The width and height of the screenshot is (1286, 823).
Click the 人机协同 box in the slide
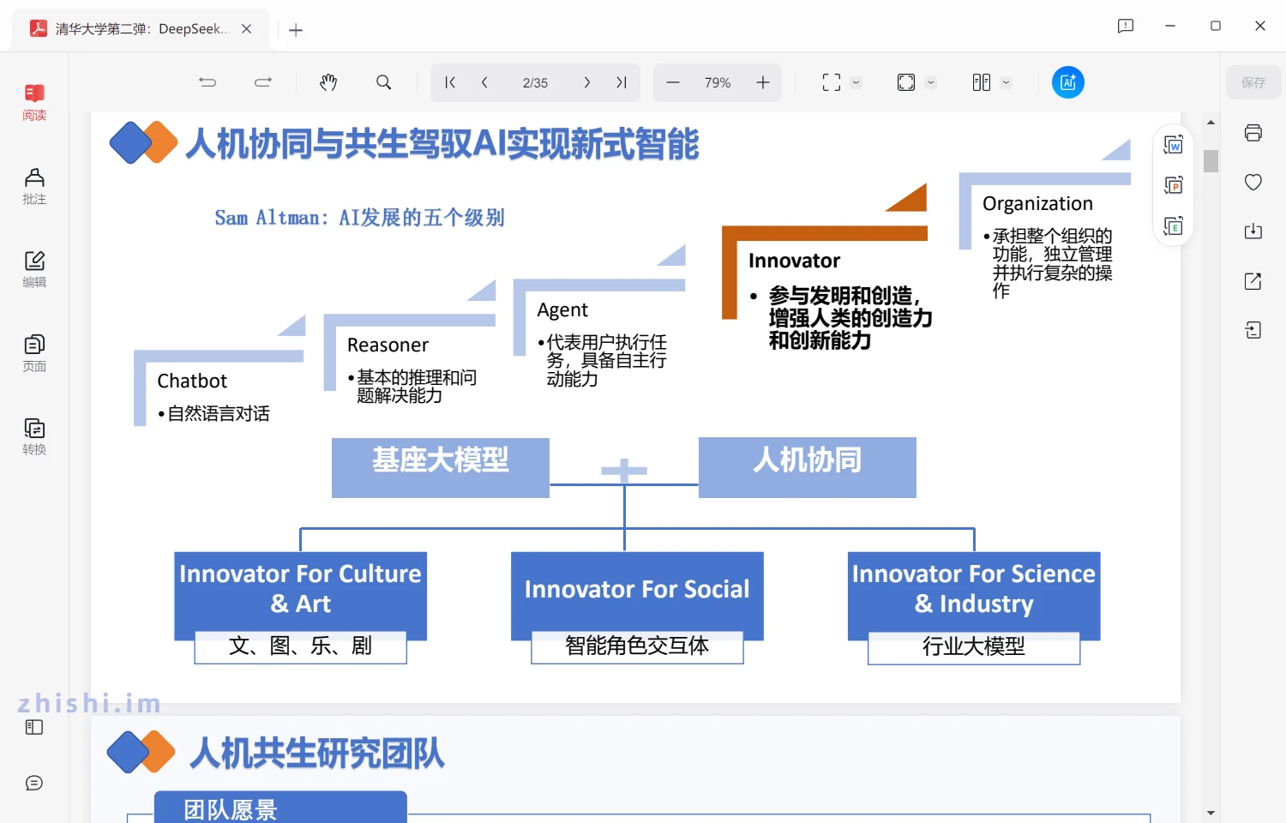pos(808,467)
